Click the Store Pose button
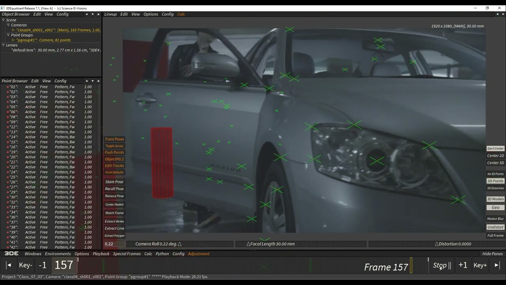This screenshot has height=285, width=506. 114,181
